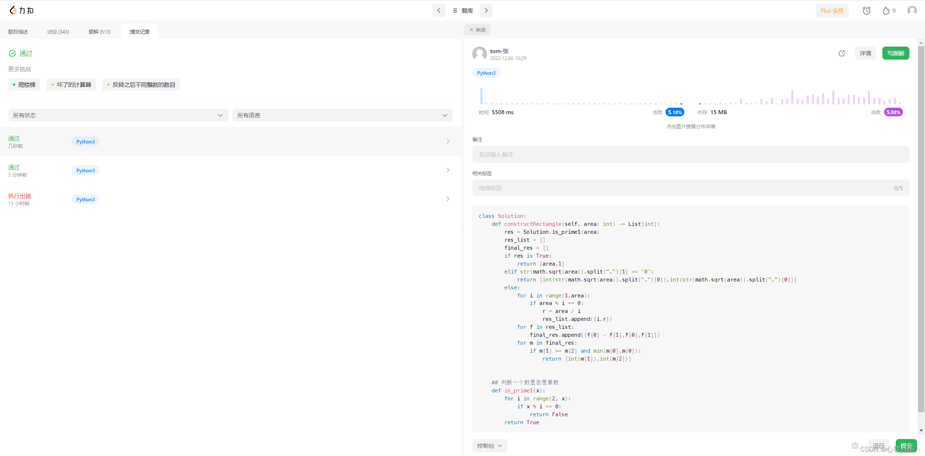Viewport: 925px width, 456px height.
Task: Click the debug bug icon
Action: (x=855, y=446)
